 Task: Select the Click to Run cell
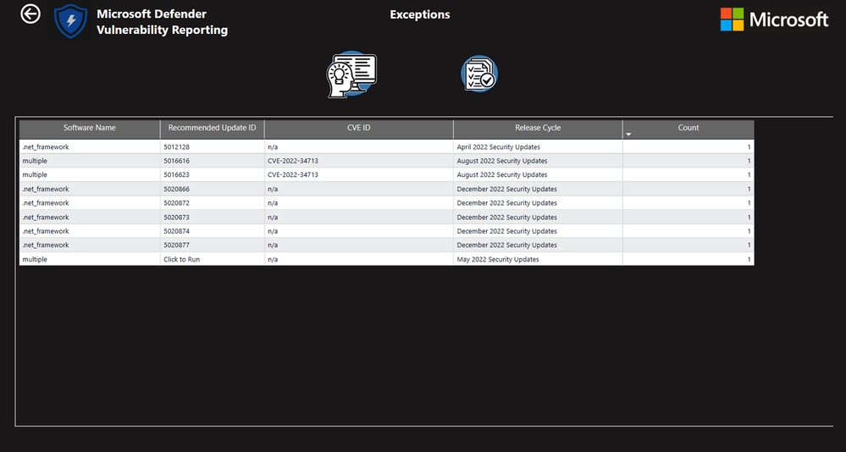(212, 259)
